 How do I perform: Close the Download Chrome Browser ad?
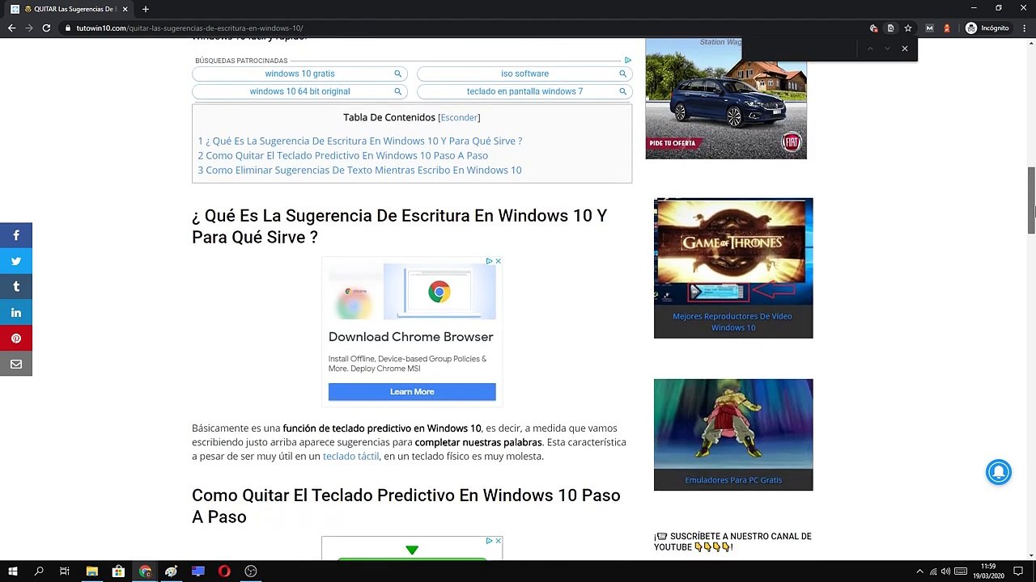(x=498, y=261)
